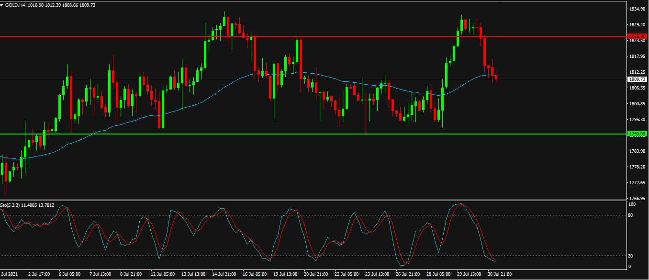Screen dimensions: 649x280
Task: Click the 1800.85 value on price scale
Action: 638,104
